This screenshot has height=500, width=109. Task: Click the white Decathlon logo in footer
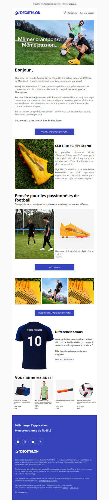(27, 451)
